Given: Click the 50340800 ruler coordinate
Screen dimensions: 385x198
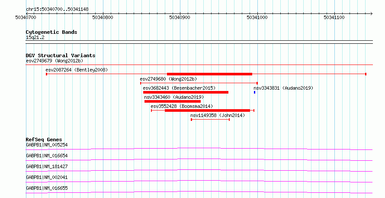Looking at the screenshot, I should click(103, 17).
